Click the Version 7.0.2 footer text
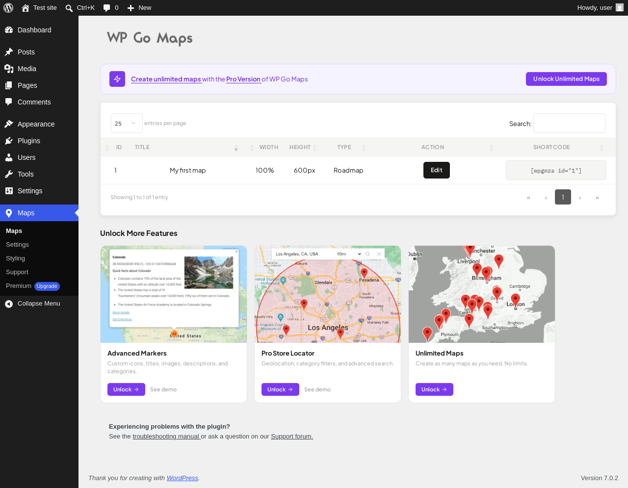The image size is (628, 488). [x=600, y=478]
